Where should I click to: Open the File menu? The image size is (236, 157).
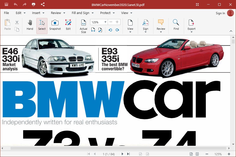(7, 13)
